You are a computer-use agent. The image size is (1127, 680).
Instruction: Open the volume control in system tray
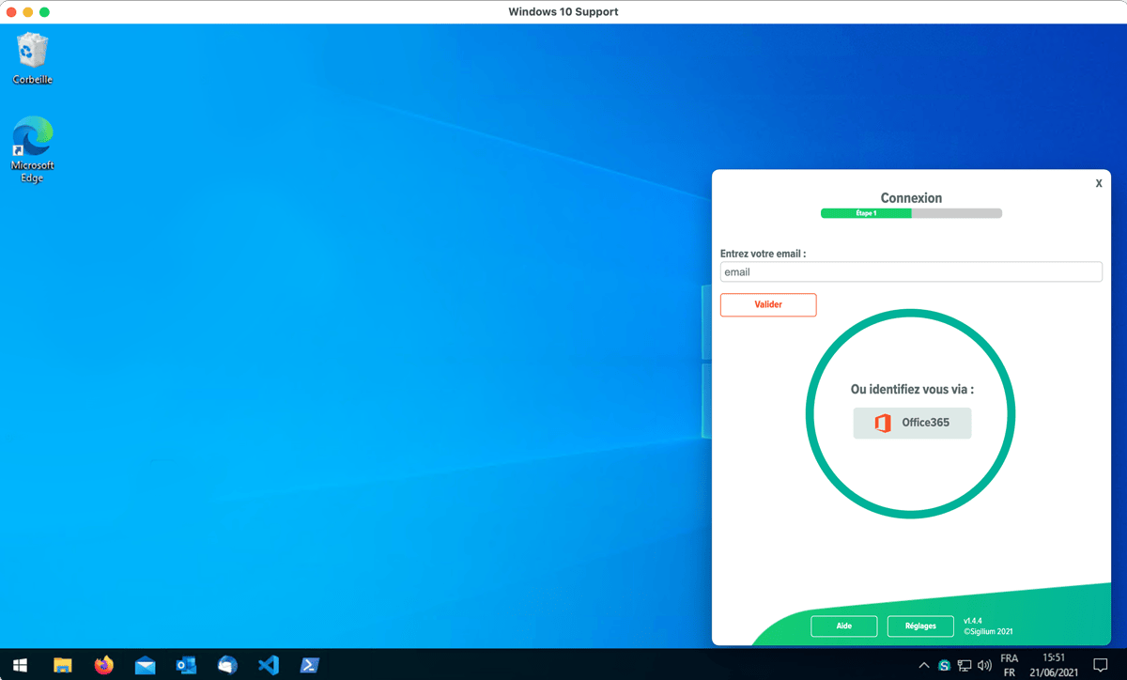[x=984, y=666]
